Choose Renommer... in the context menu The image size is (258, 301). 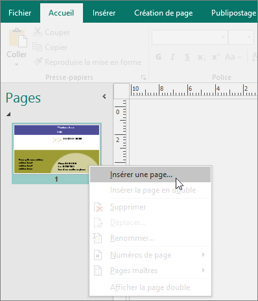(x=150, y=238)
